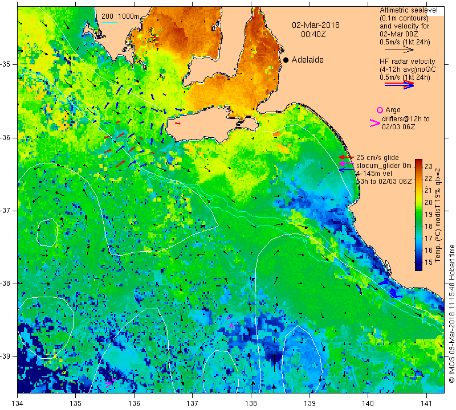Click the temperature color bar at 19
Screen dimensions: 456x410
(418, 215)
